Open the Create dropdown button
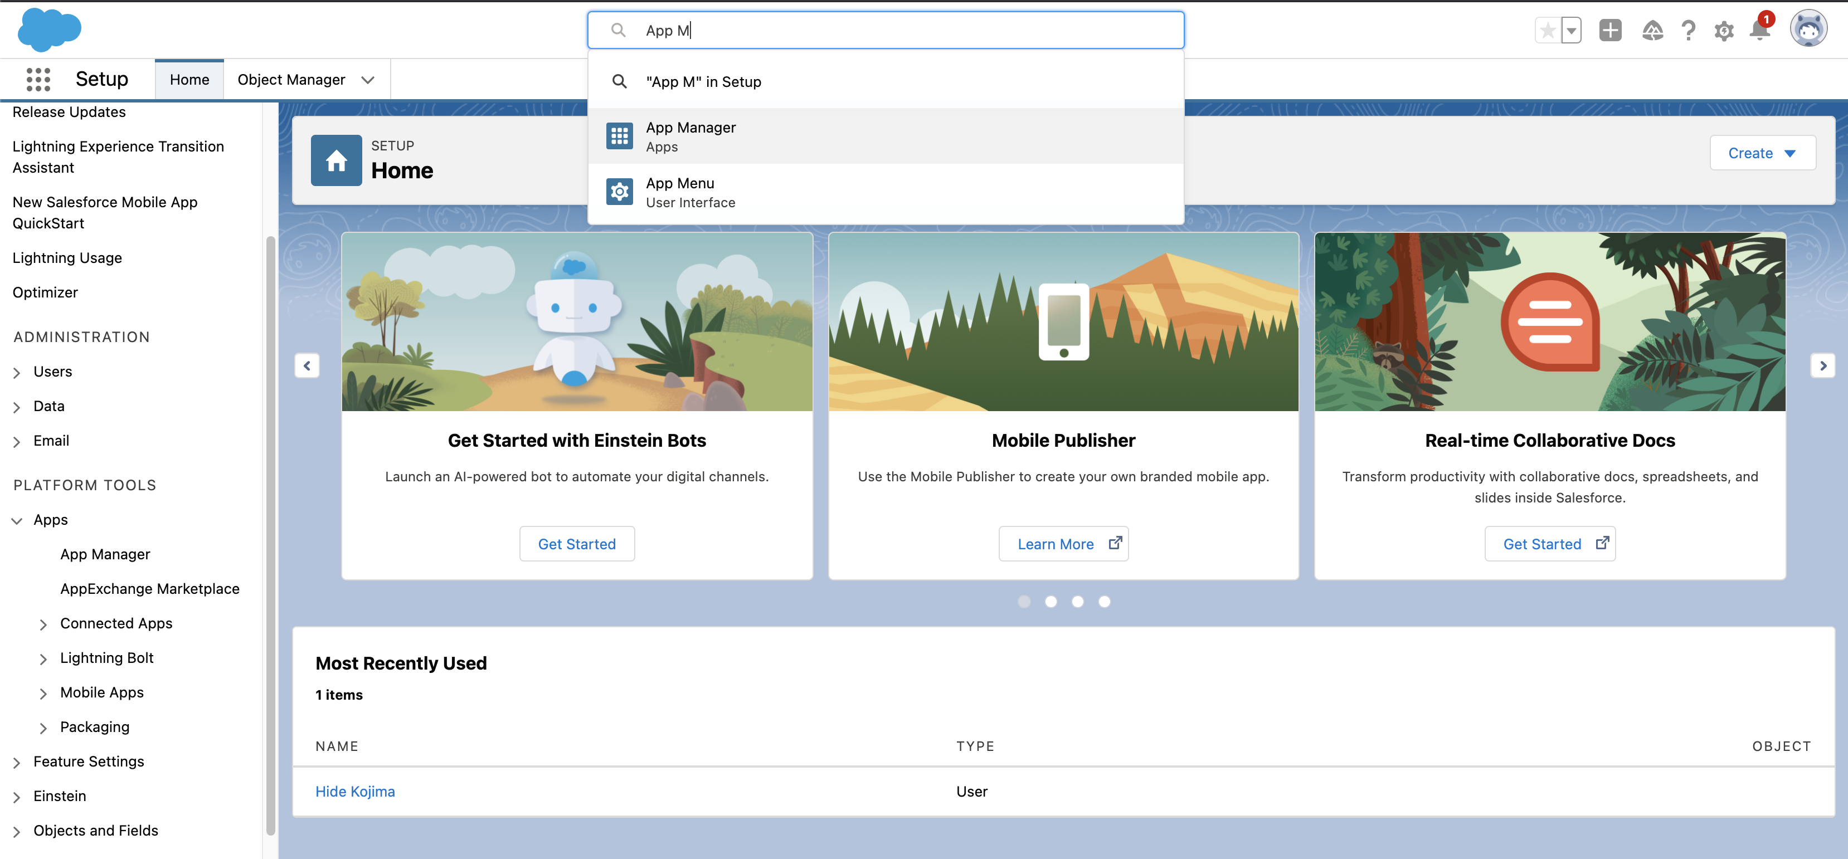 tap(1762, 153)
